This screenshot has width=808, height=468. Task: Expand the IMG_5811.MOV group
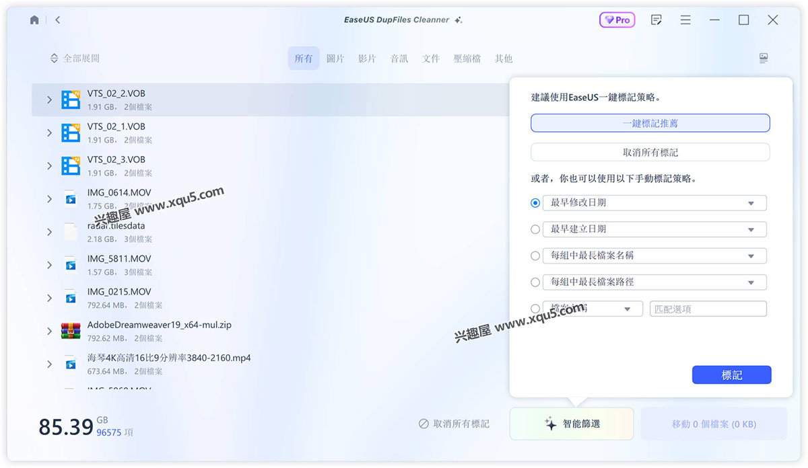[x=49, y=265]
